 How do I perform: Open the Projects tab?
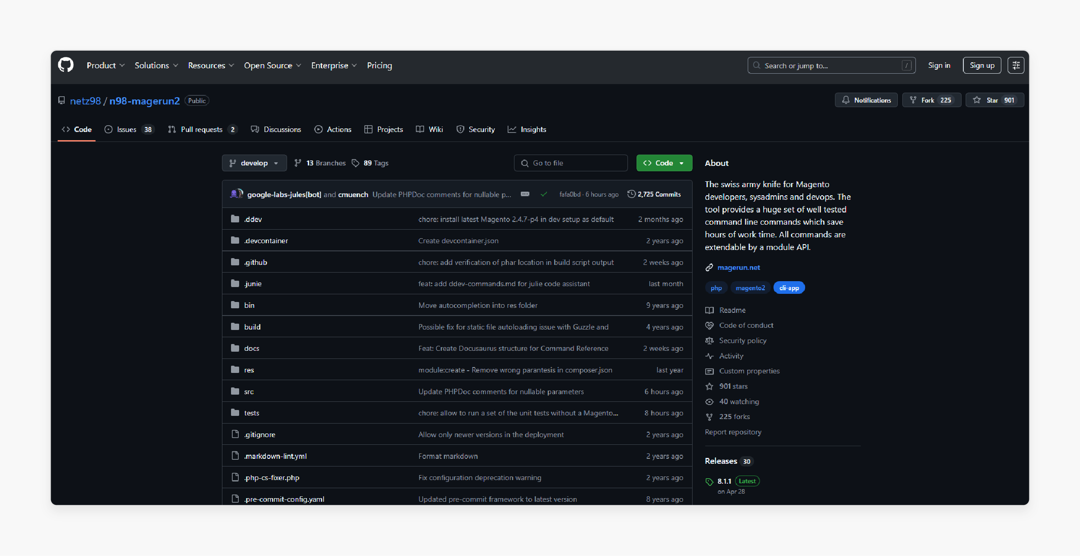[x=383, y=129]
